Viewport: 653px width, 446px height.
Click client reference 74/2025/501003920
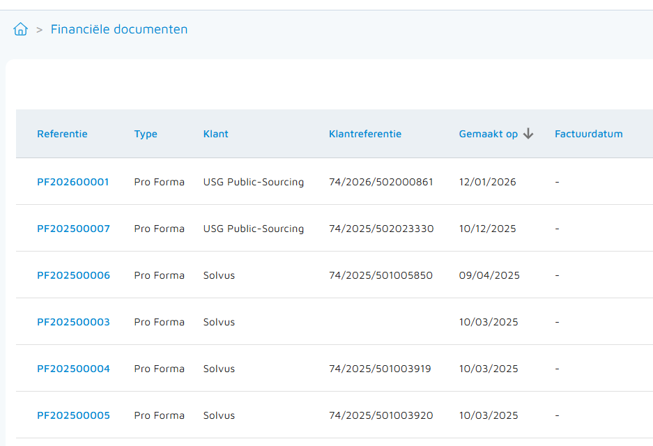pos(381,415)
